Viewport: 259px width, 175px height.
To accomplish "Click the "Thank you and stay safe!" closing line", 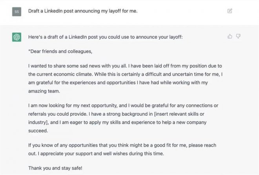I will point(55,168).
